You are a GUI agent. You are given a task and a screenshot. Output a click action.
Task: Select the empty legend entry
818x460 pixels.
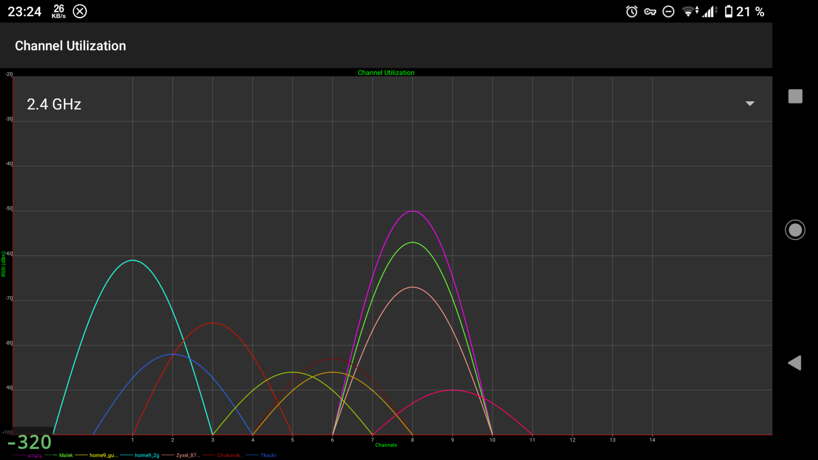point(28,456)
